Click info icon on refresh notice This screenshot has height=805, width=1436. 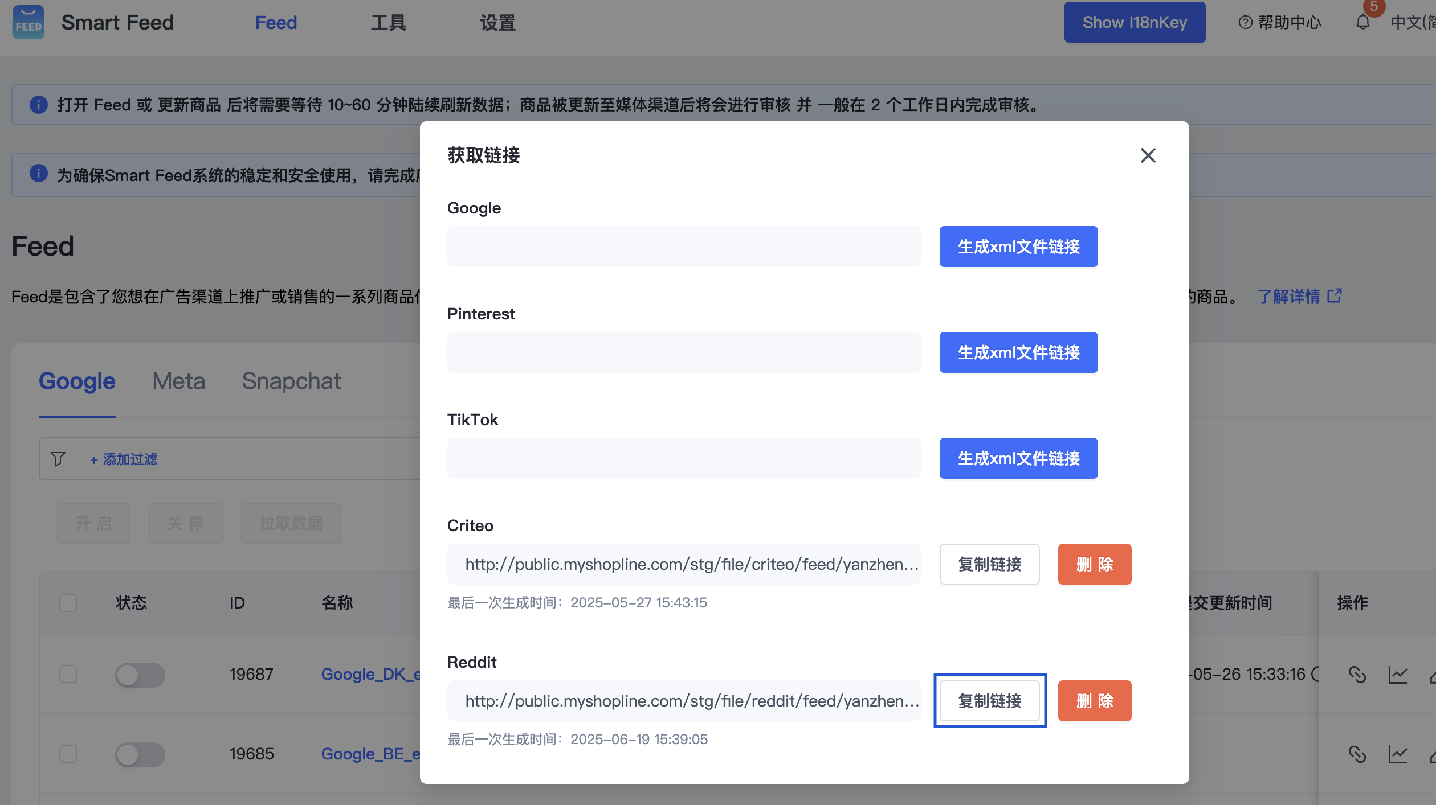click(39, 105)
